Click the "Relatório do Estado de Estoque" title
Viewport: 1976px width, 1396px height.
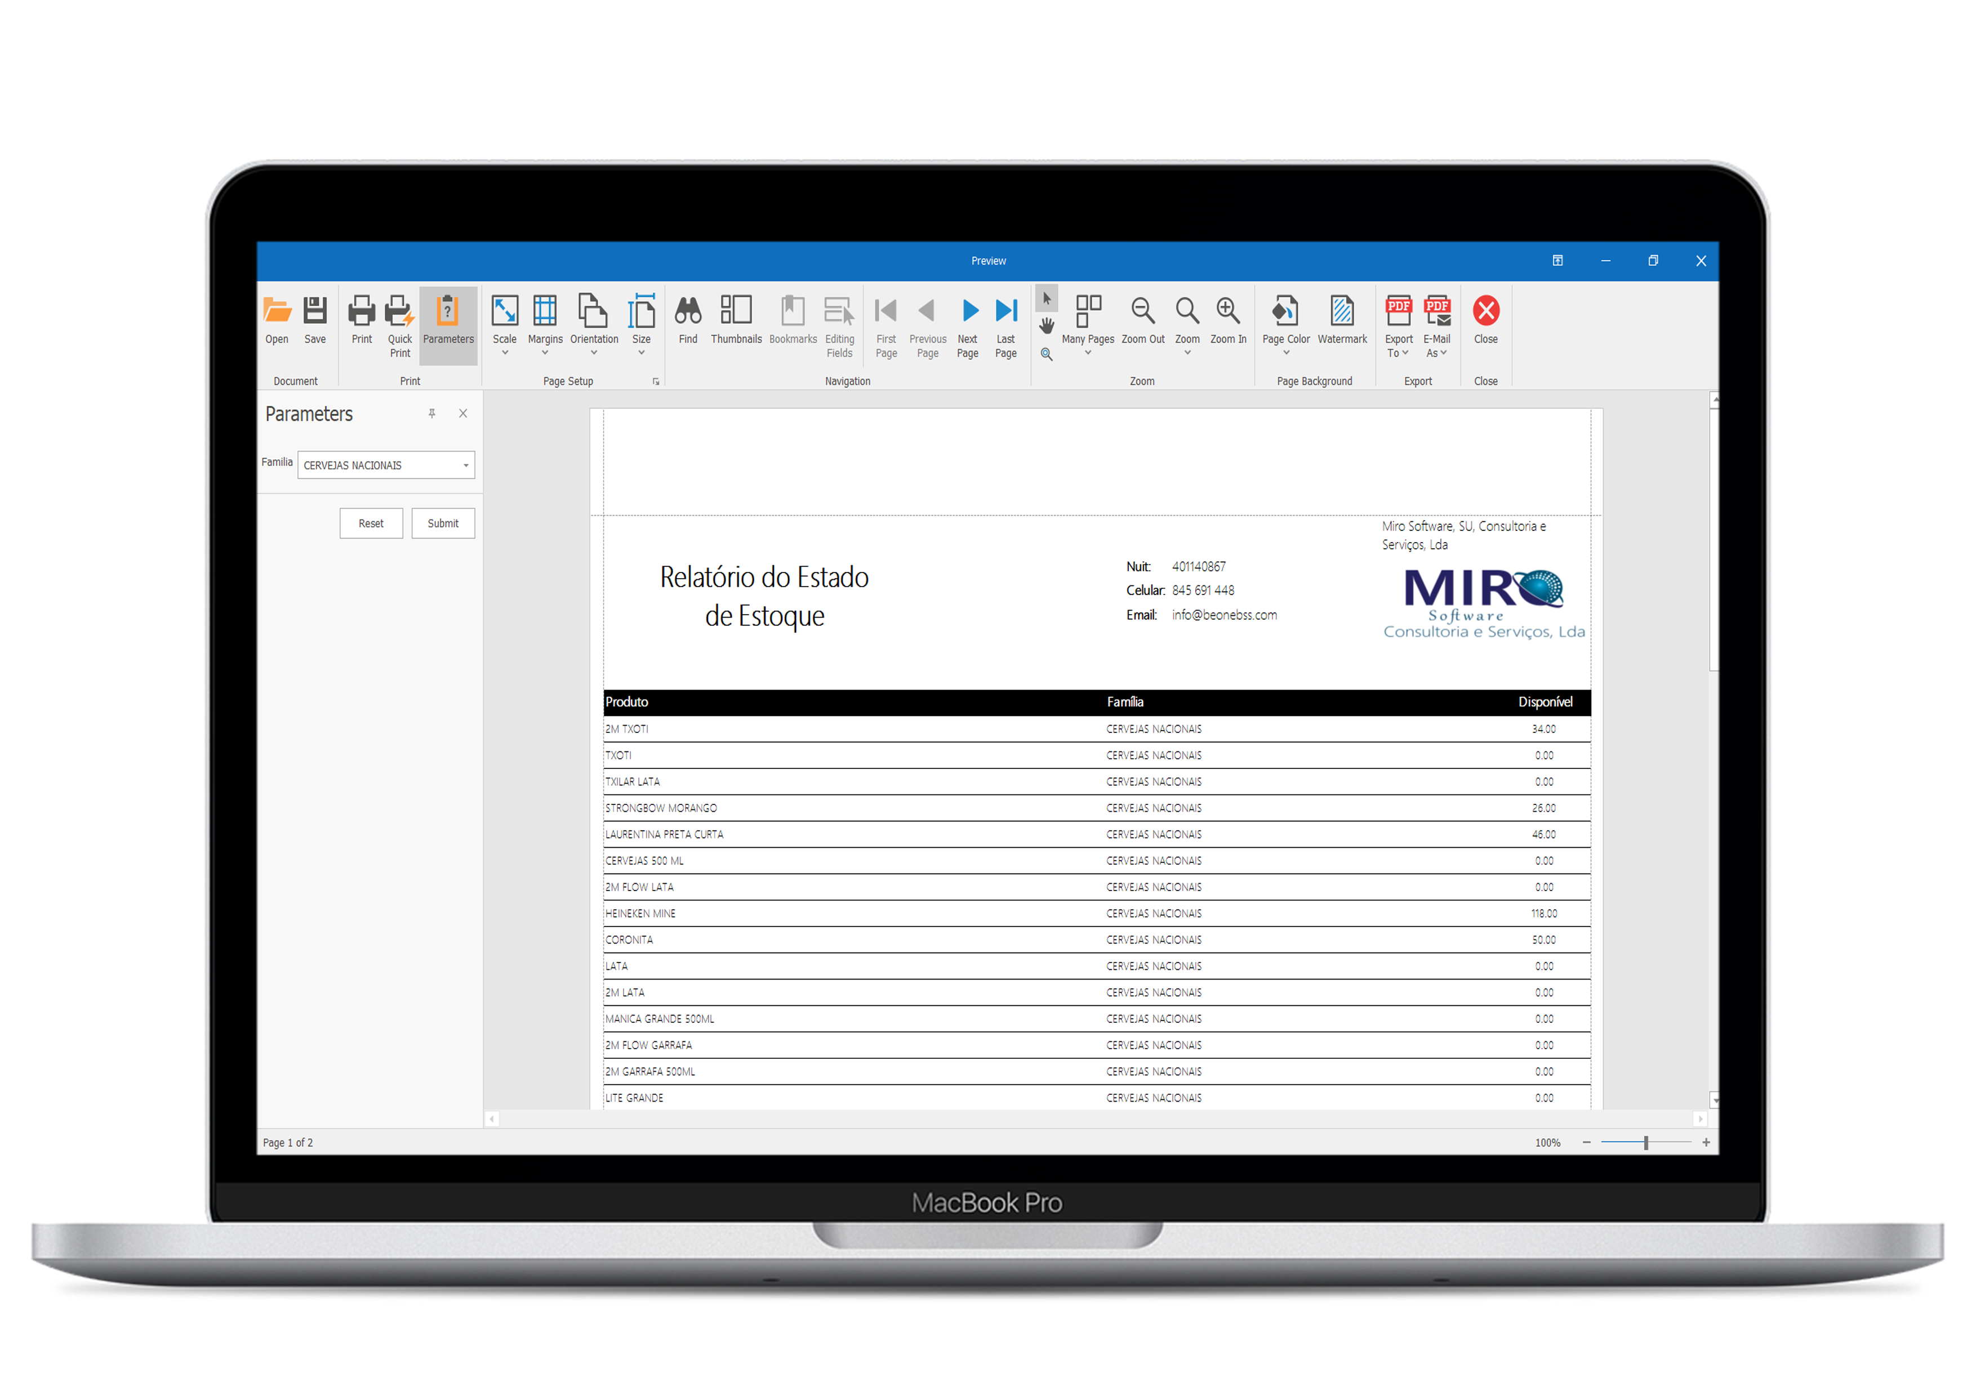764,595
